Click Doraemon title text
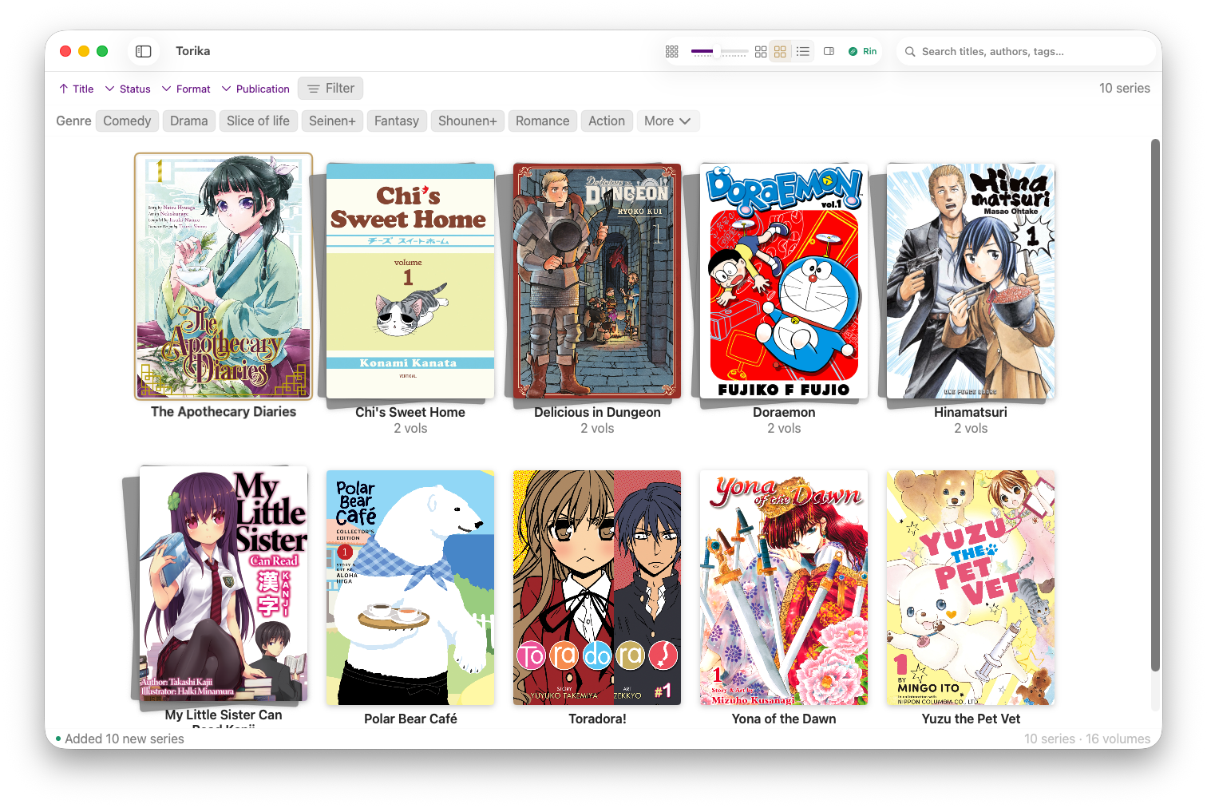Screen dimensions: 1207x808 pos(784,413)
